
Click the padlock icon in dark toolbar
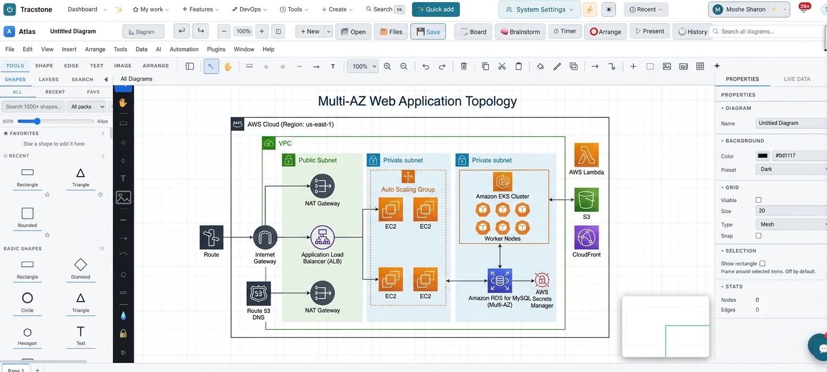point(123,333)
